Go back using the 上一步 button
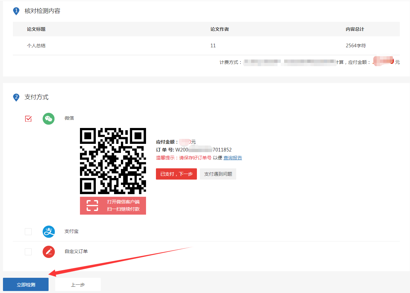This screenshot has width=410, height=293. (x=78, y=284)
